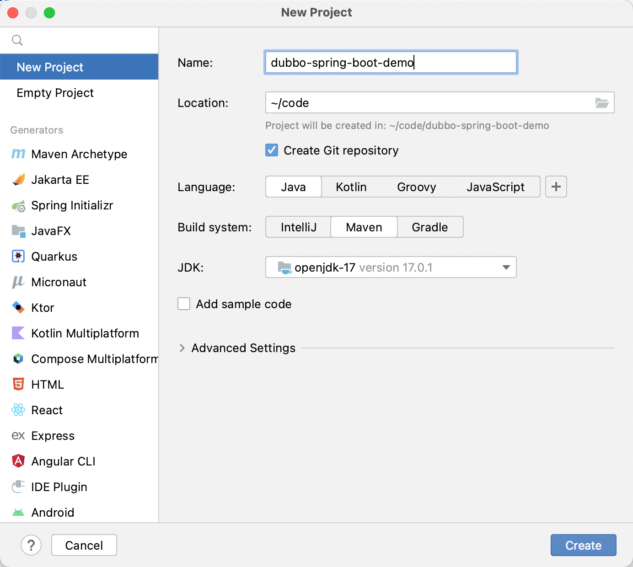Browse for location using folder icon
Viewport: 633px width, 567px height.
point(601,103)
